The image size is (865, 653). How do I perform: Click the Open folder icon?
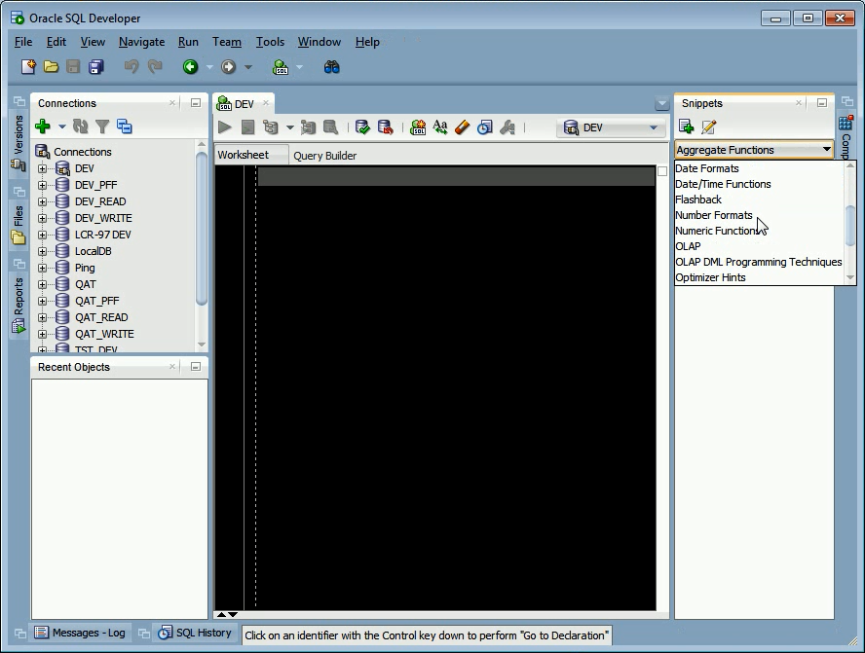[51, 67]
